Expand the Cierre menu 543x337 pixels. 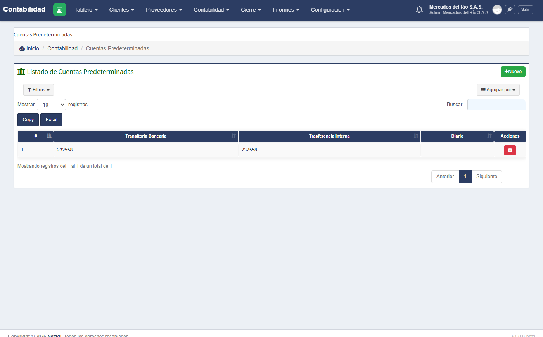click(251, 10)
